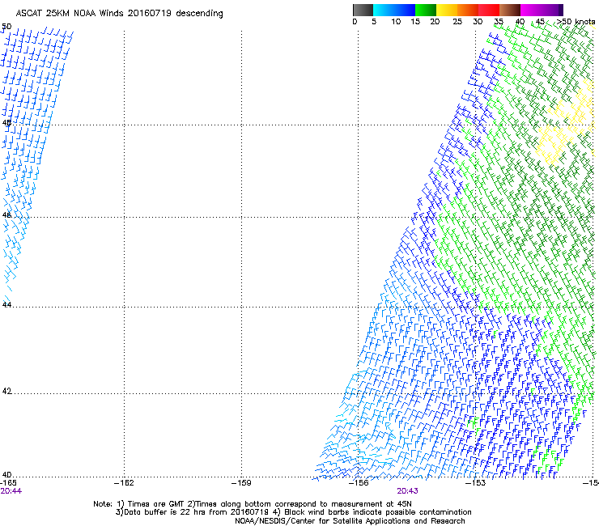
Task: Click the '-153' longitude axis label
Action: (x=476, y=483)
